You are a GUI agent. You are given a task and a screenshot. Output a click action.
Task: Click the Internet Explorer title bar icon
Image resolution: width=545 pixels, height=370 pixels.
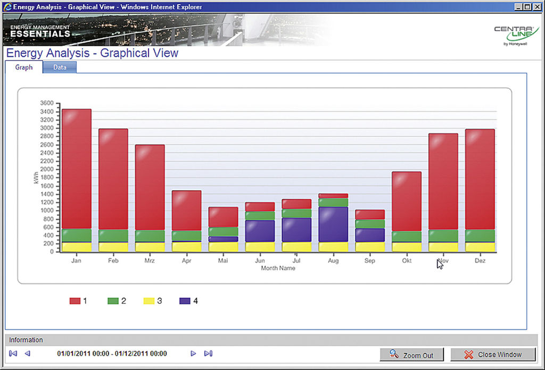pyautogui.click(x=7, y=7)
